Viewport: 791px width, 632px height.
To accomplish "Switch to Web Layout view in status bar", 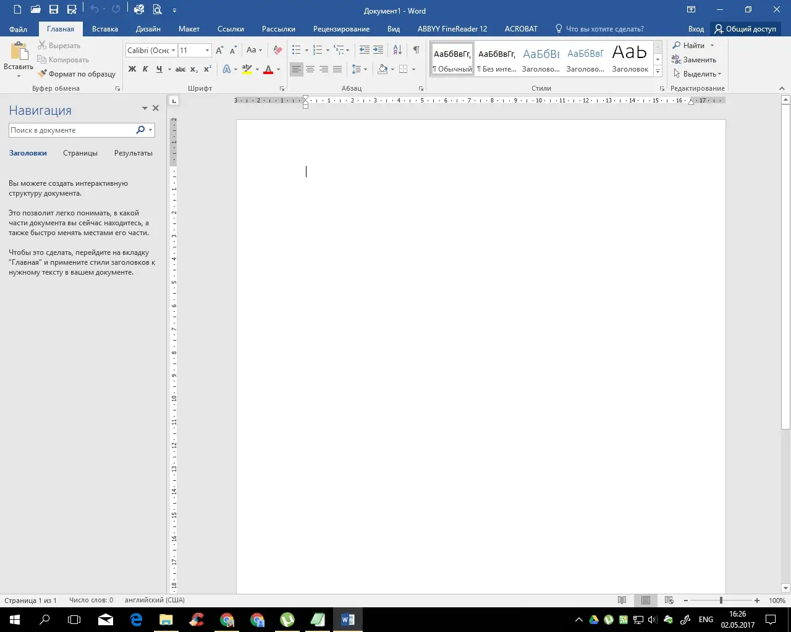I will 669,600.
